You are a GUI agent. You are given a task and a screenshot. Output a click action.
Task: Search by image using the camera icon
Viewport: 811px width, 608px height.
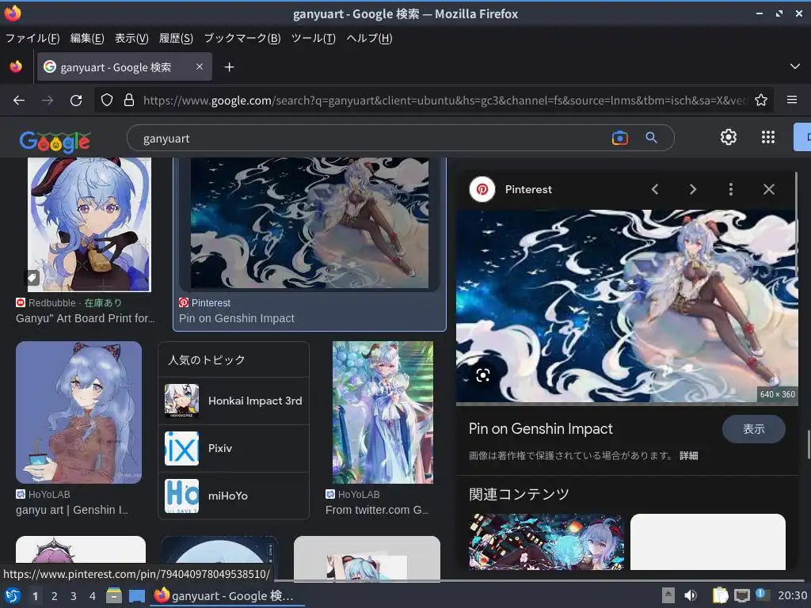619,138
